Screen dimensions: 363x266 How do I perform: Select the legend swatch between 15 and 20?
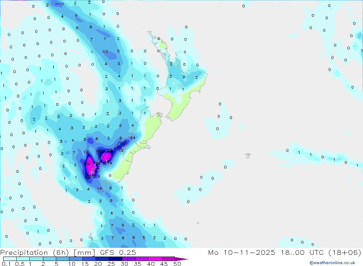pos(89,259)
